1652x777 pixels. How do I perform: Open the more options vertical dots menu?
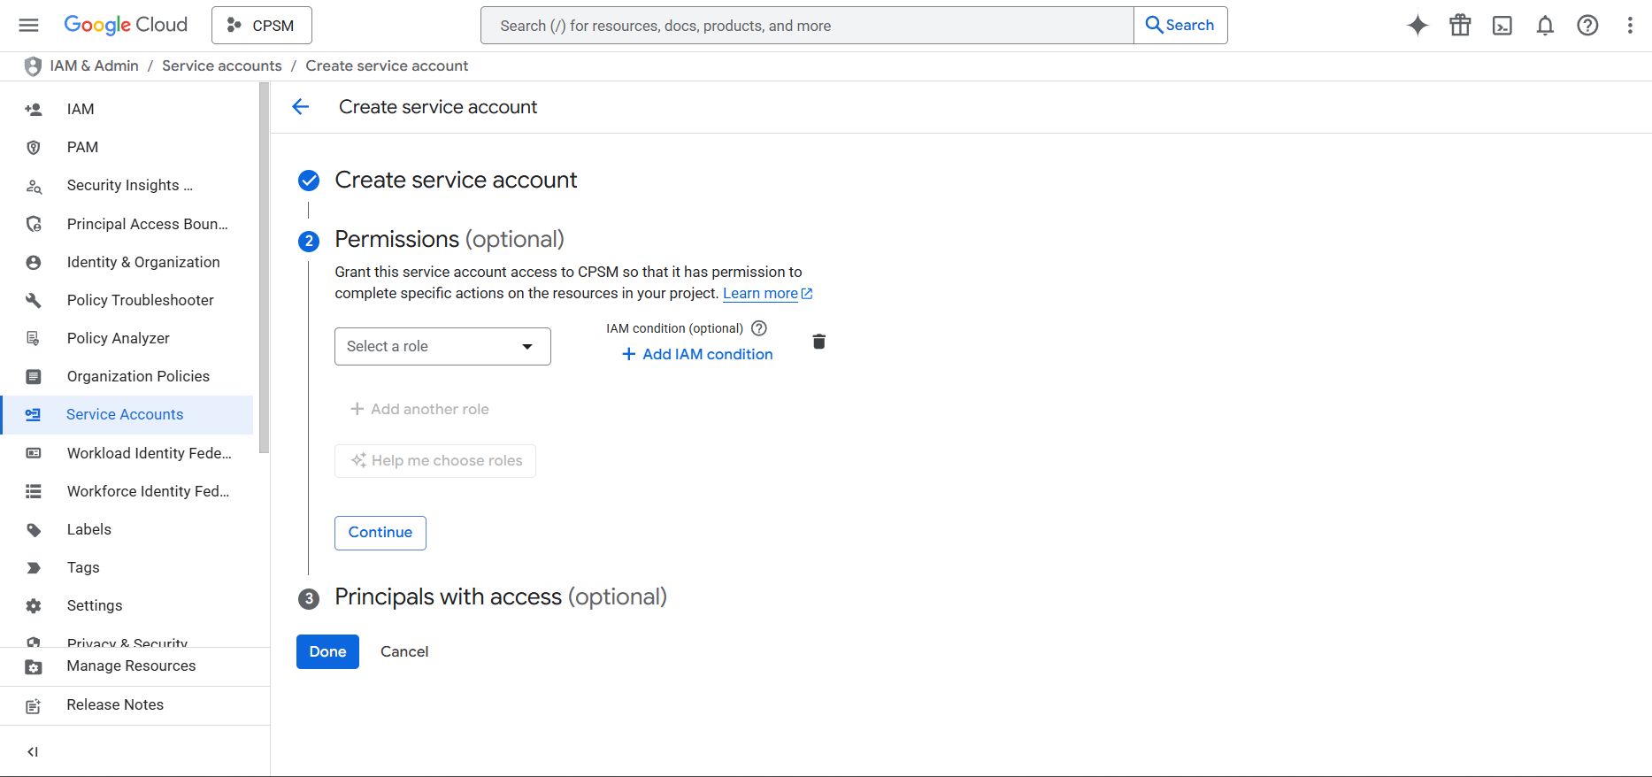point(1630,25)
